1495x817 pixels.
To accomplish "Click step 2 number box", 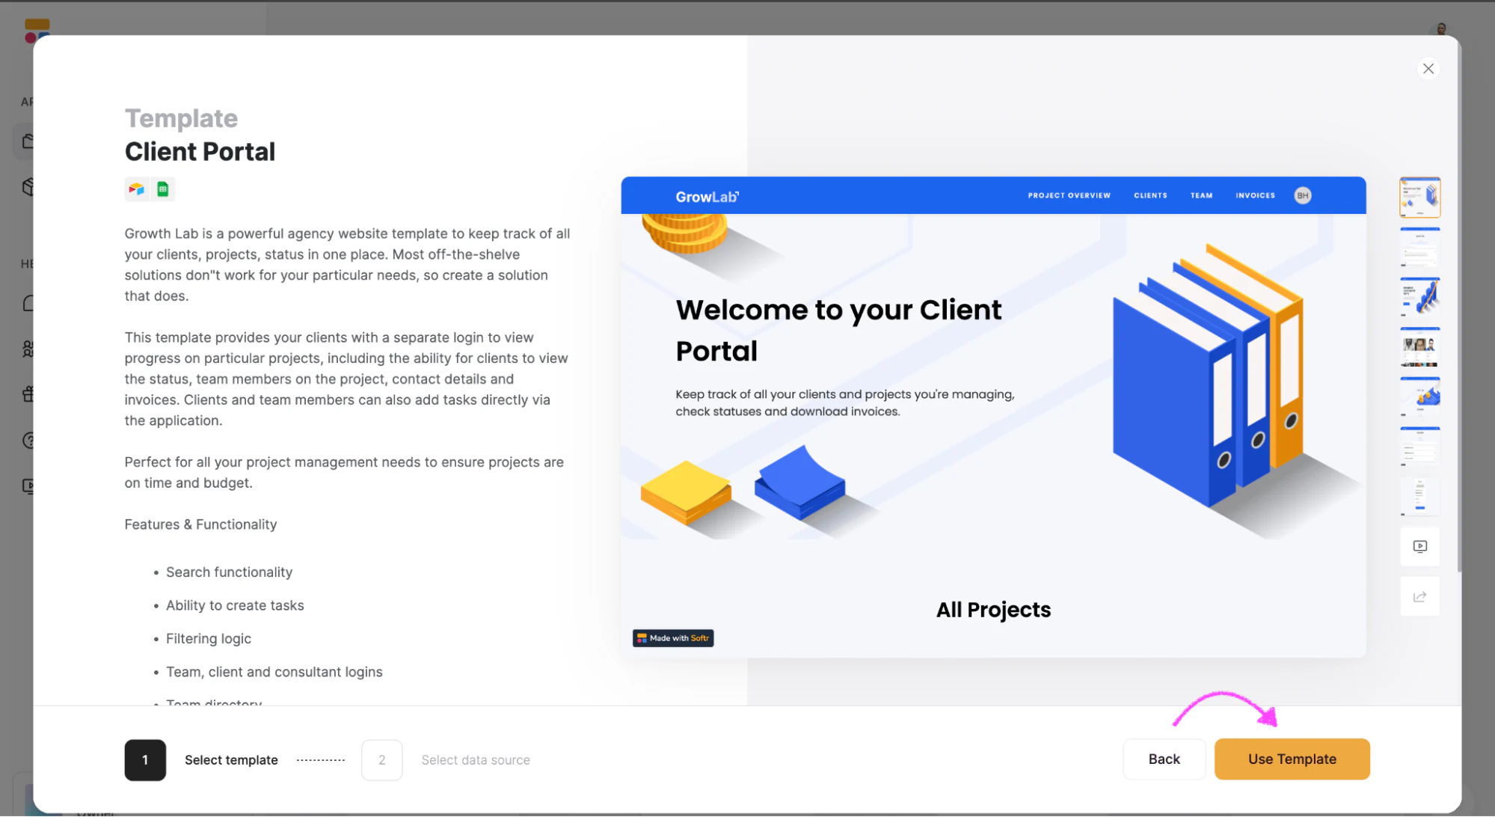I will (x=381, y=760).
